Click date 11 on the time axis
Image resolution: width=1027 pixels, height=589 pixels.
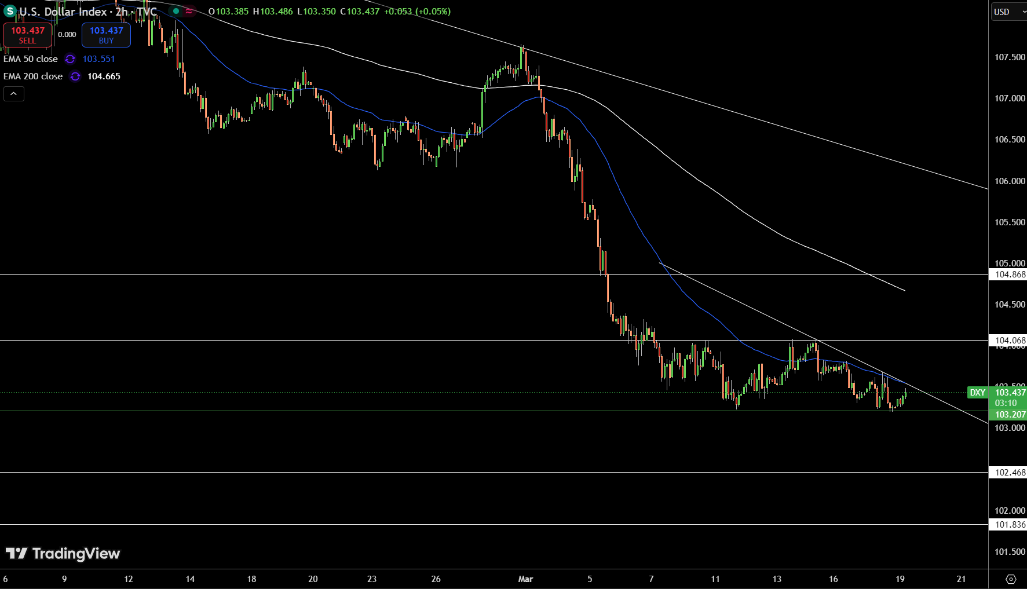[x=715, y=579]
